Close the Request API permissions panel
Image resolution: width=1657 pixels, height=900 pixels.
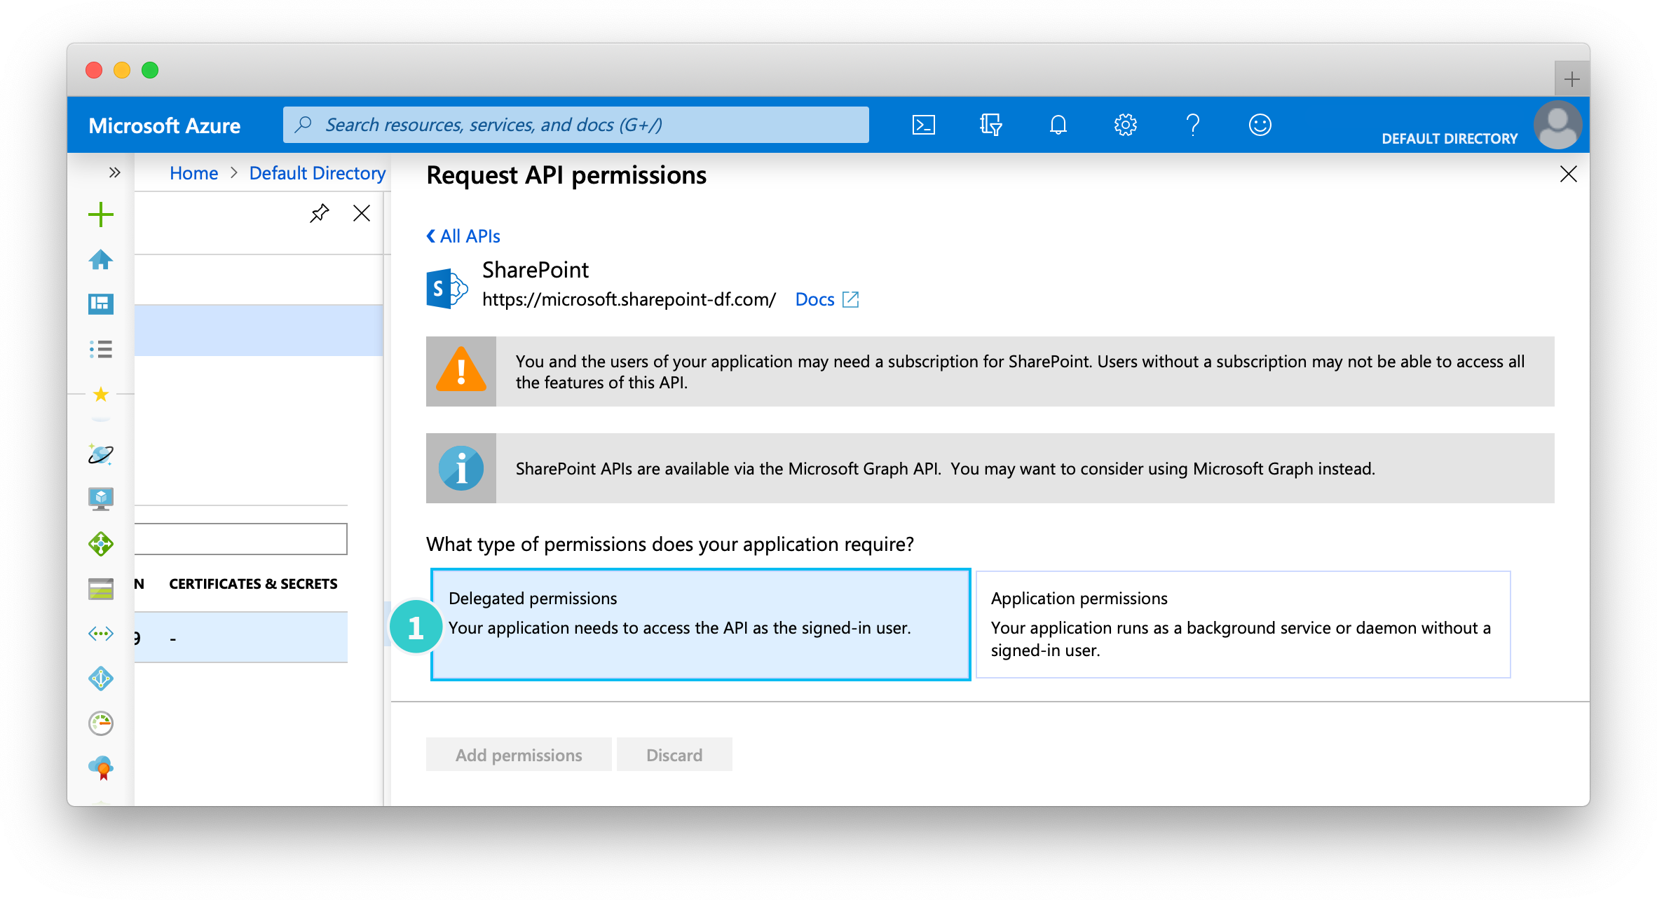[1569, 174]
